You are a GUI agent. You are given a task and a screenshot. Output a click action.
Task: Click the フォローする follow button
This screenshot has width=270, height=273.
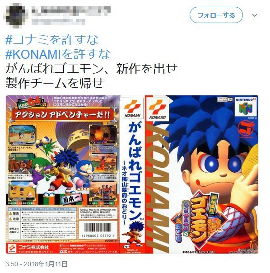tap(216, 15)
